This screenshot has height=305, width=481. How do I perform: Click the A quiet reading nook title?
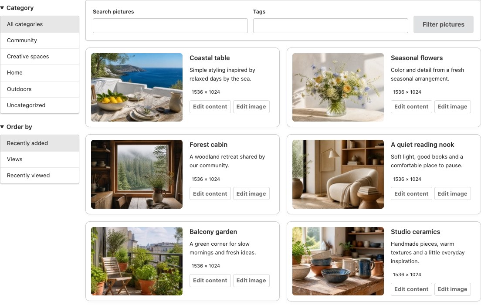[x=422, y=145]
